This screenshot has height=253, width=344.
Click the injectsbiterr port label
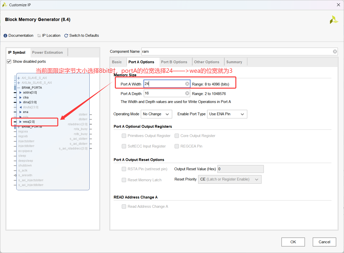[26, 141]
